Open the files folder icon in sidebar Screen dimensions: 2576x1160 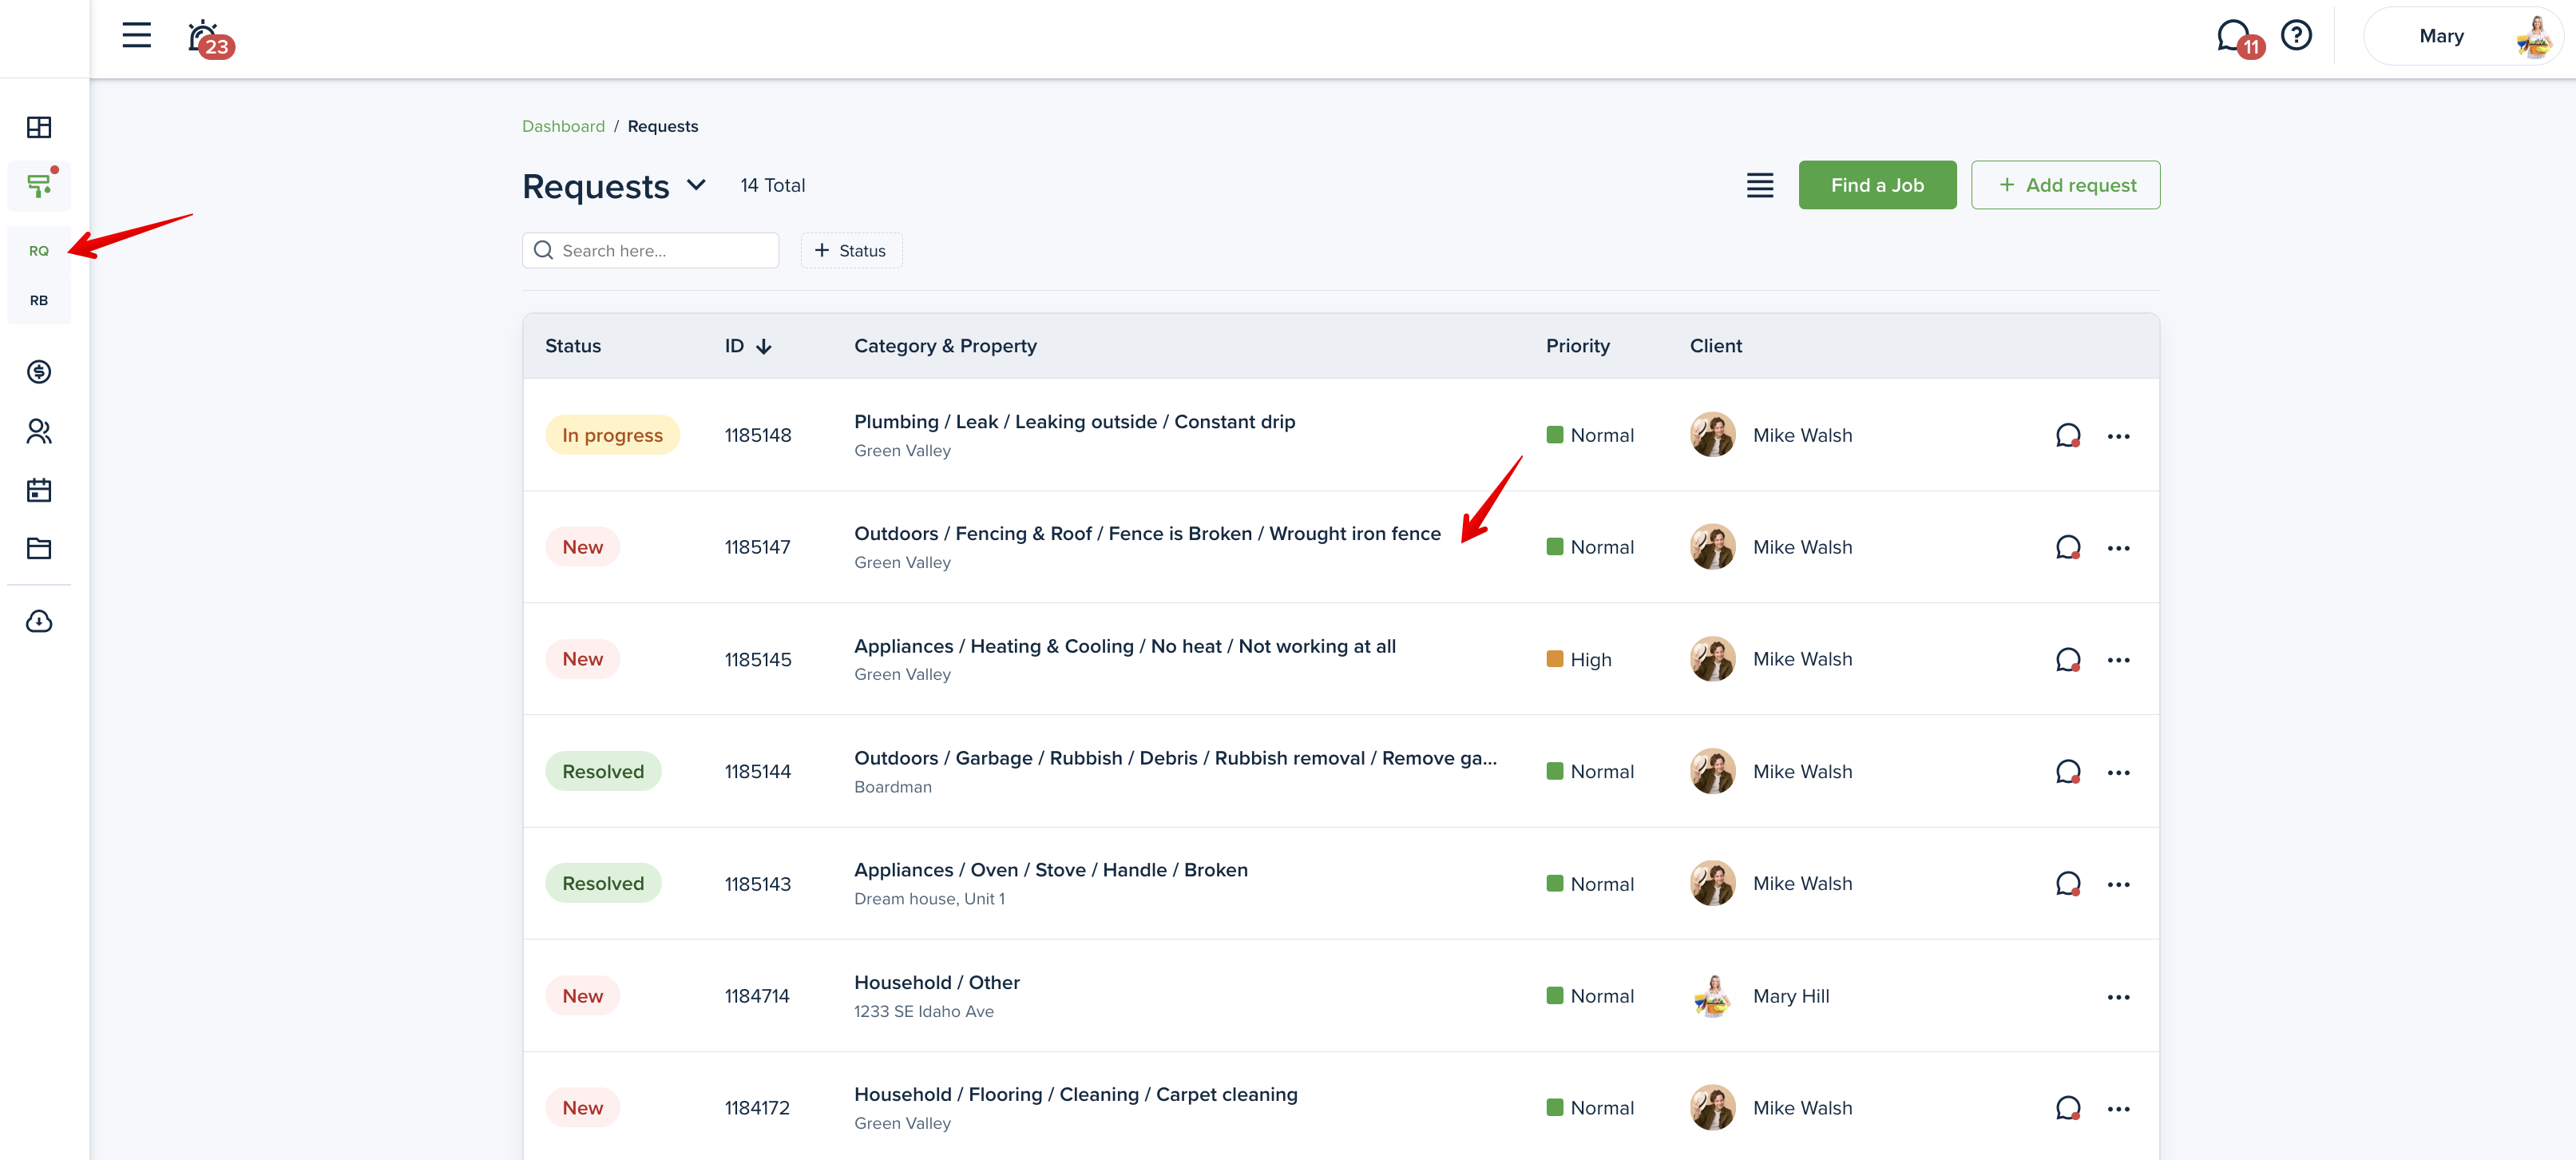[x=39, y=549]
